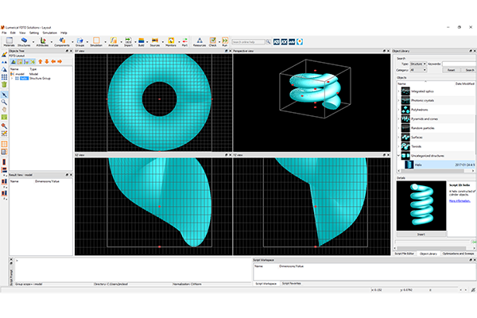
Task: Toggle second blue view button in top toolbar
Action: point(284,41)
